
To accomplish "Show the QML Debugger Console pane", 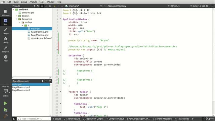I will pyautogui.click(x=138, y=119).
